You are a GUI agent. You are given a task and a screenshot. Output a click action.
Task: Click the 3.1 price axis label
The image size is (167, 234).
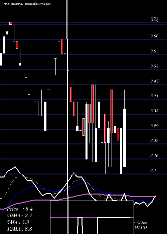click(x=153, y=170)
